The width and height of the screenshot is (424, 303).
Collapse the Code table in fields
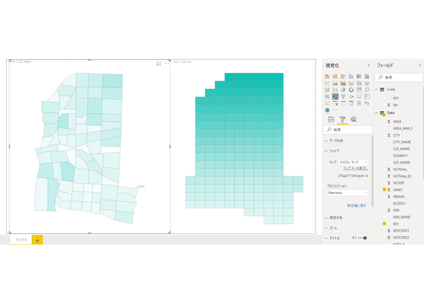click(377, 90)
